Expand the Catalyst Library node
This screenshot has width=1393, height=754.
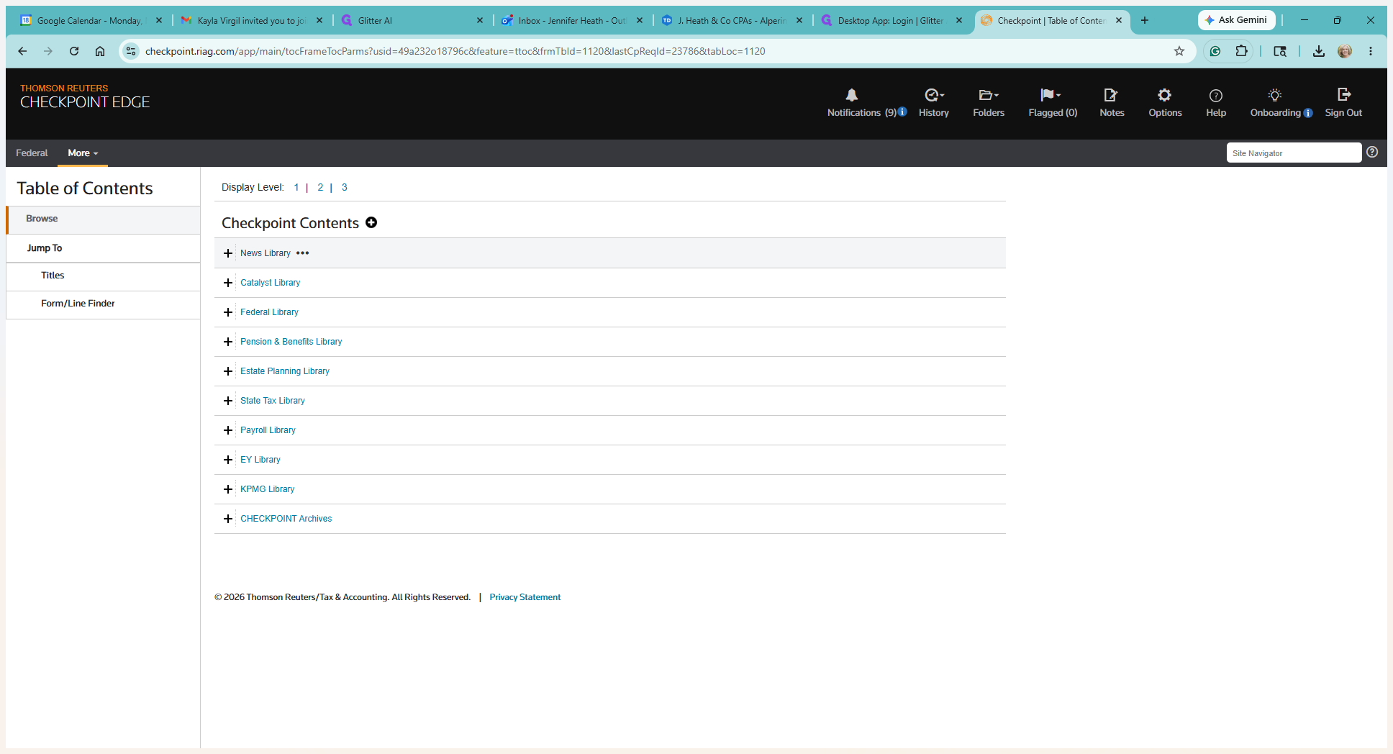tap(228, 283)
